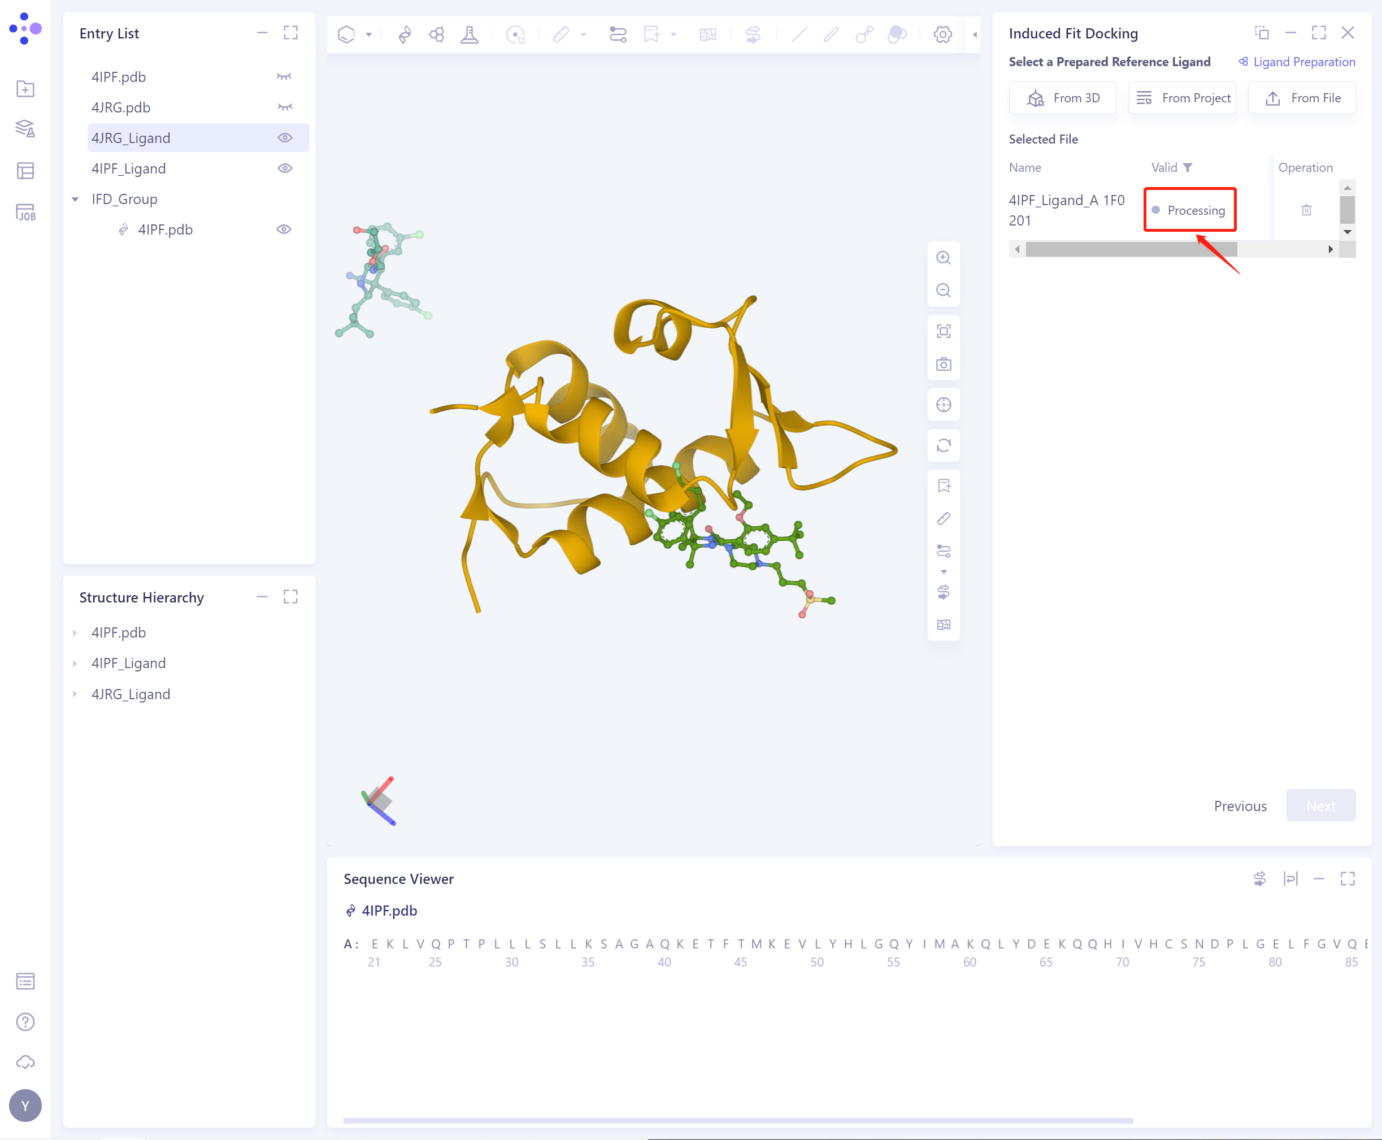
Task: Click the center focus crosshair icon
Action: coord(944,405)
